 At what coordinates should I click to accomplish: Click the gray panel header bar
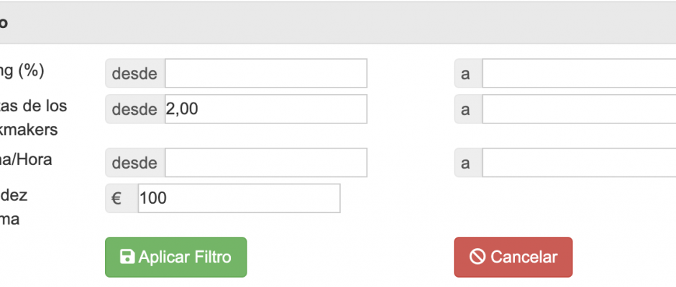coord(338,23)
